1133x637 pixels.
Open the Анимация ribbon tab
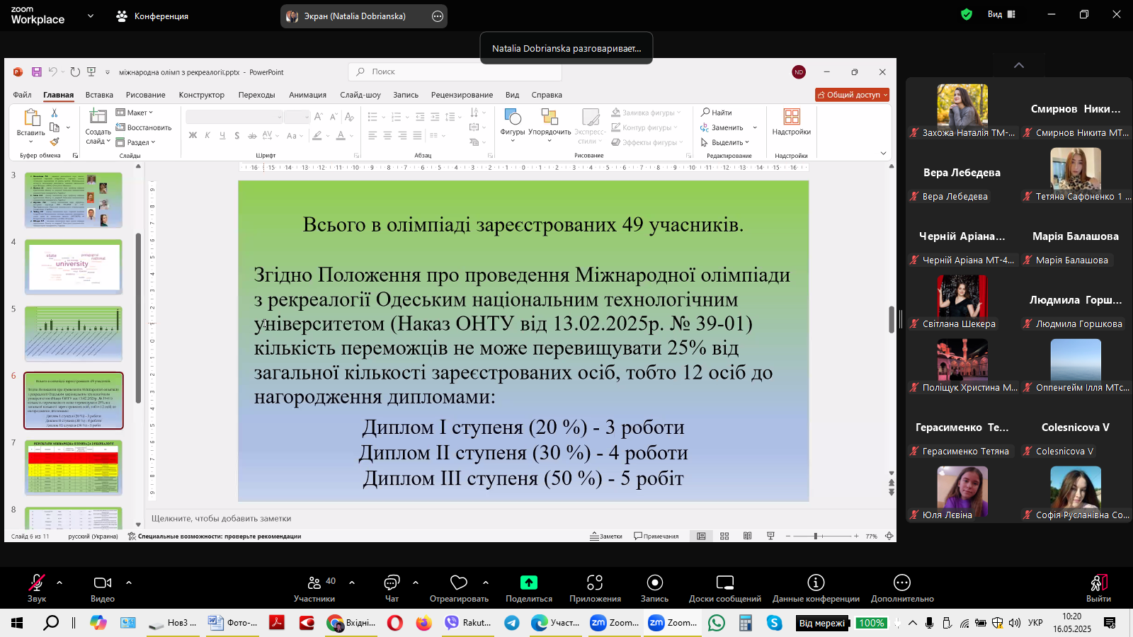pos(307,95)
